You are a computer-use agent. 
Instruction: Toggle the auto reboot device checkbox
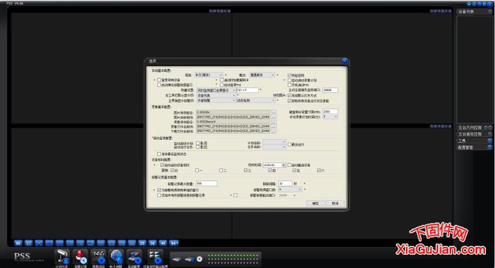pyautogui.click(x=289, y=165)
